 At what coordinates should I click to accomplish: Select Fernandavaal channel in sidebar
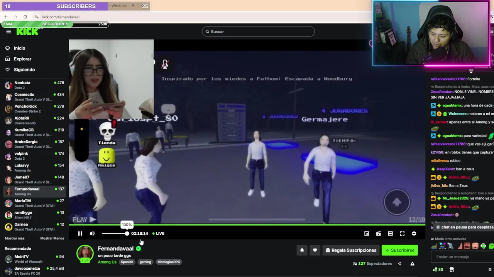tap(34, 191)
